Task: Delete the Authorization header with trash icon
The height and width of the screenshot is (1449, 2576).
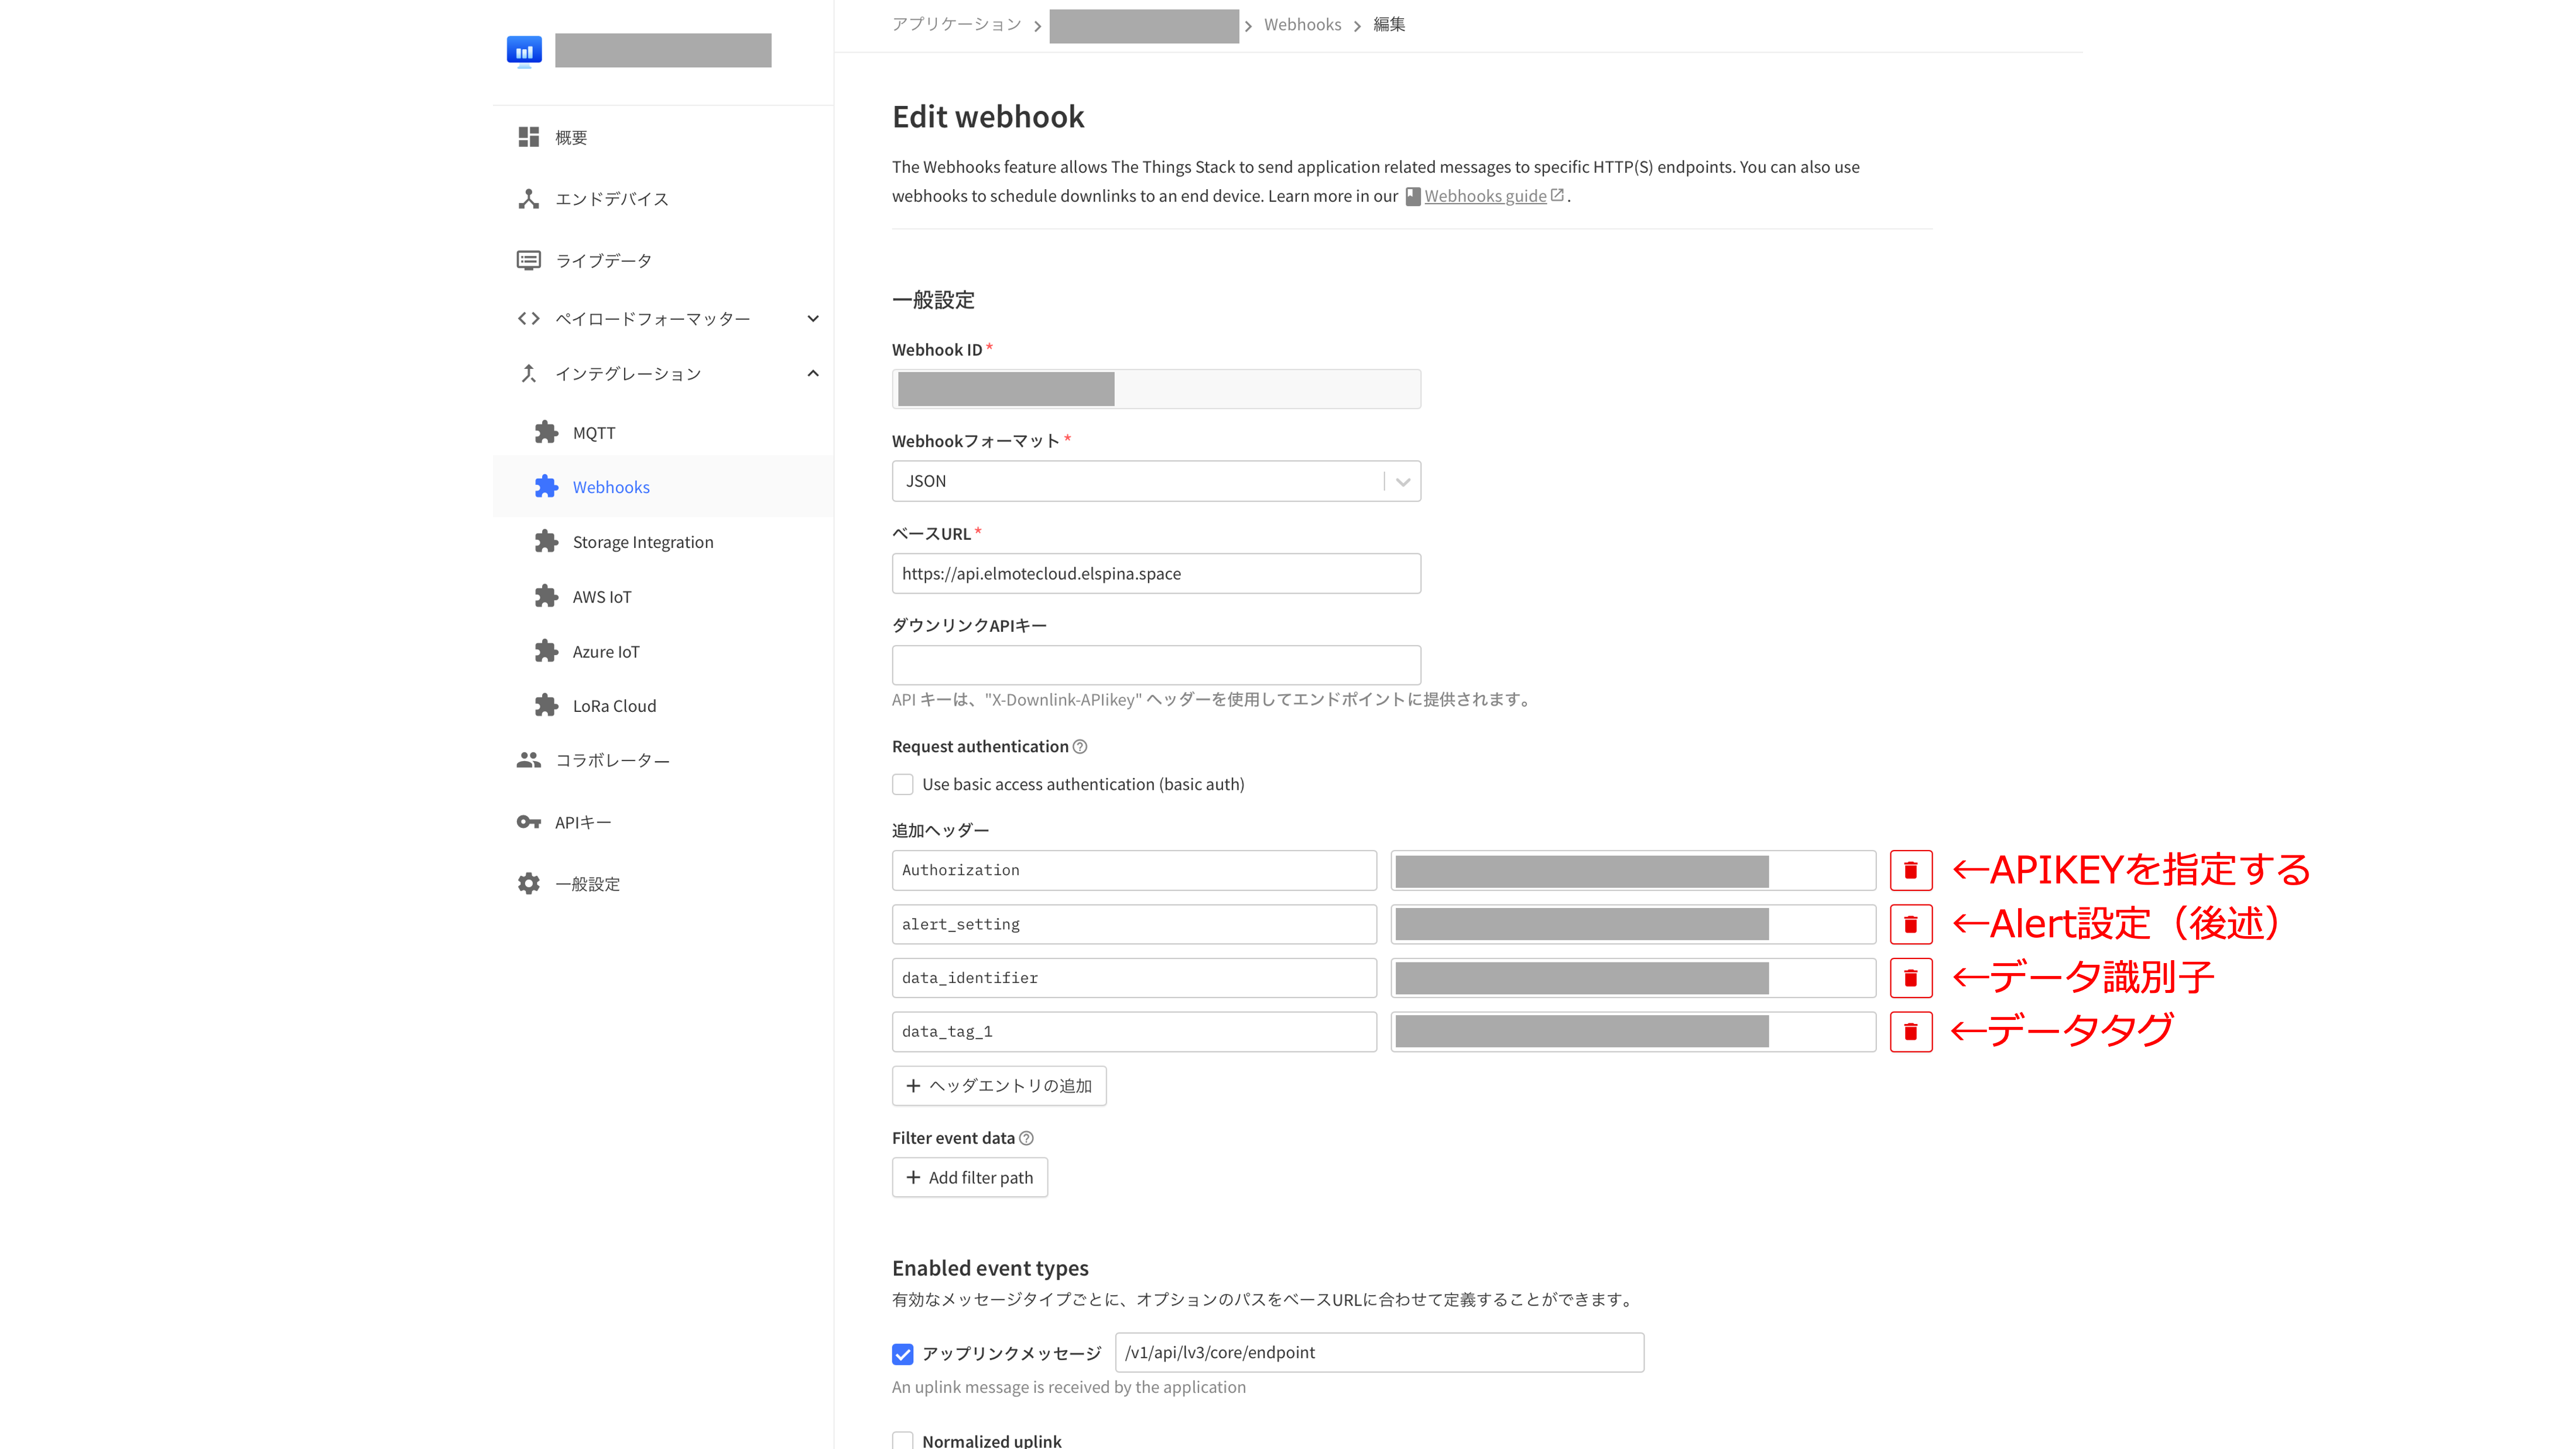Action: 1910,870
